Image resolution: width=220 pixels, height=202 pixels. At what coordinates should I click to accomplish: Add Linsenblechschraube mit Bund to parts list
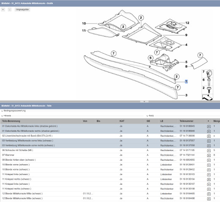click(209, 136)
